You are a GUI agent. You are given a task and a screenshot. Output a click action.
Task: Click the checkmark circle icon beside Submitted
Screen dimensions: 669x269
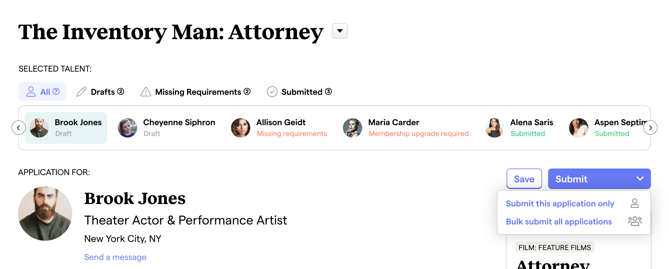point(272,91)
